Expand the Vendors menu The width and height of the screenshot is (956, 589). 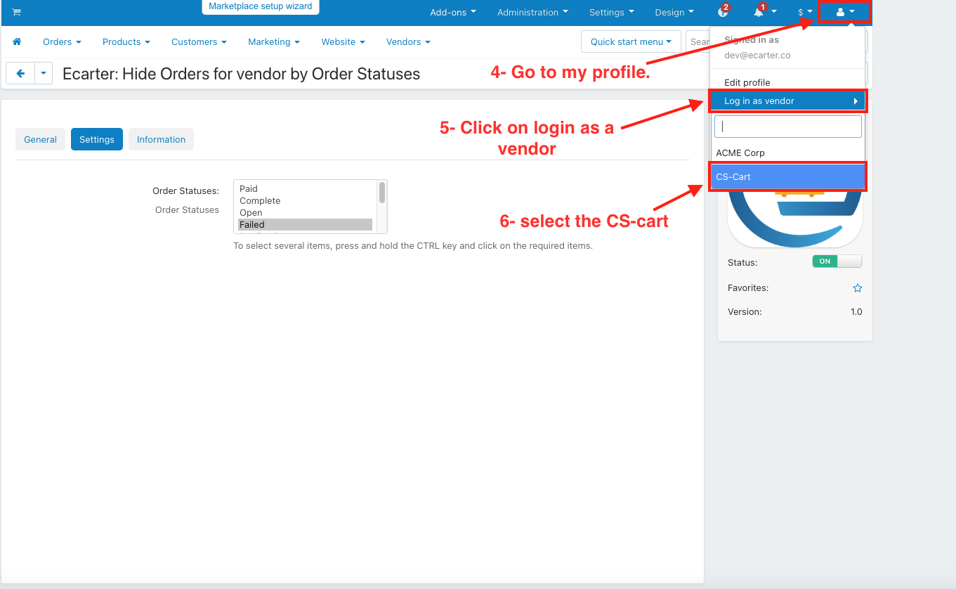pyautogui.click(x=408, y=42)
